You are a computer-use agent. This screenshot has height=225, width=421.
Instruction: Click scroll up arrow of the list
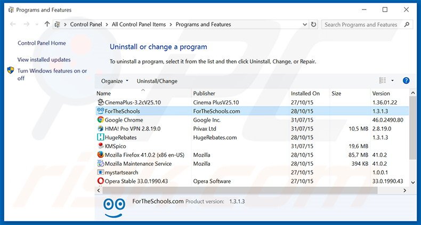(x=412, y=93)
